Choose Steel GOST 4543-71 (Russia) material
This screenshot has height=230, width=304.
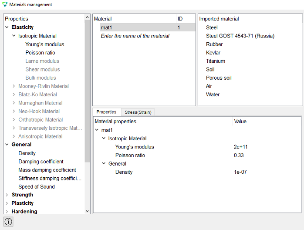(240, 36)
